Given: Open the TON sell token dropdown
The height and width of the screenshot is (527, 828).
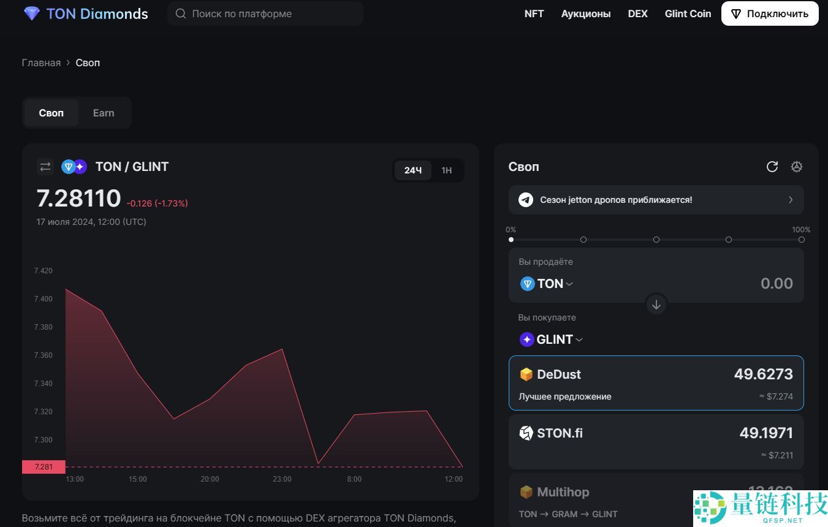Looking at the screenshot, I should [x=547, y=284].
